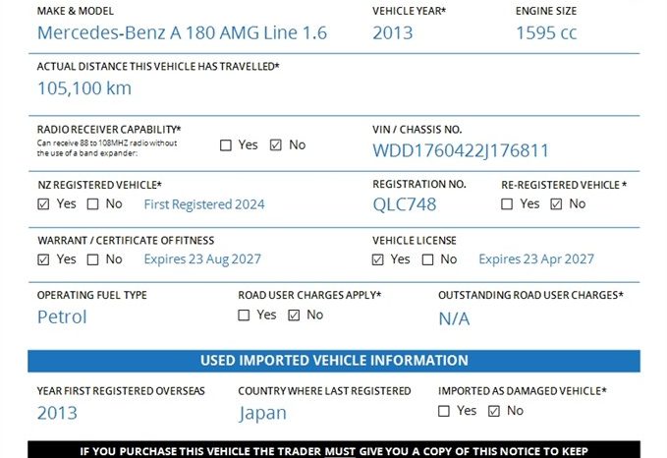Image resolution: width=667 pixels, height=458 pixels.
Task: Click the 'Outstanding Road User Charges*' label
Action: coord(530,295)
